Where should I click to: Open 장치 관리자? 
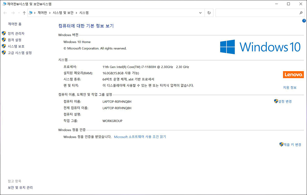point(16,34)
